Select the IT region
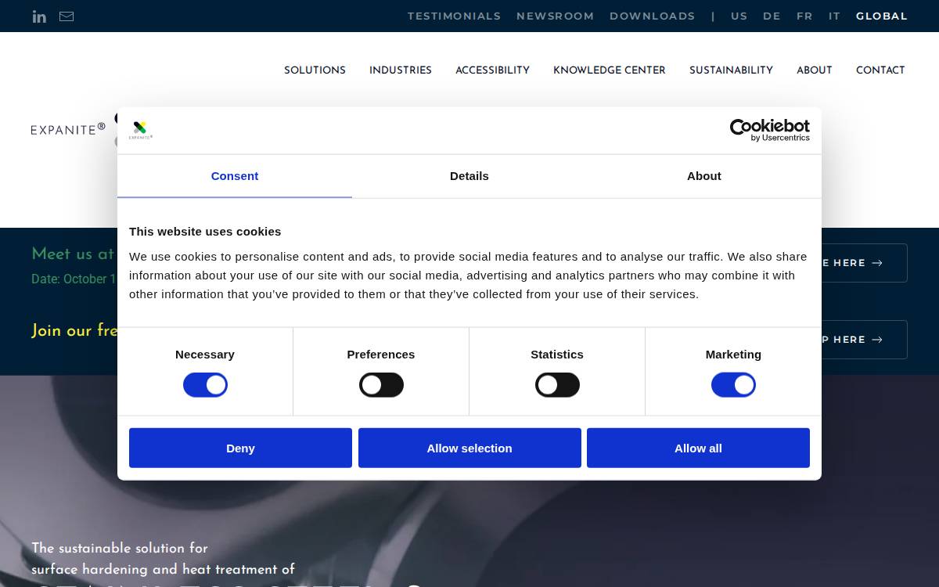 [x=834, y=16]
